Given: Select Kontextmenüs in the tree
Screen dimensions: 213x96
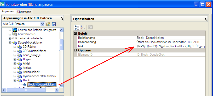Looking at the screenshot, I should (x=27, y=34).
